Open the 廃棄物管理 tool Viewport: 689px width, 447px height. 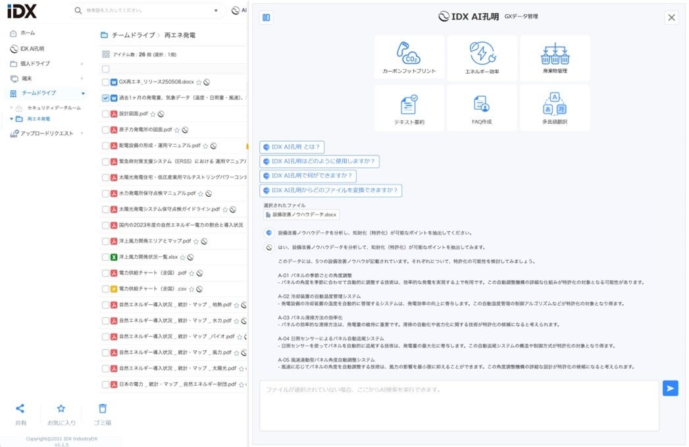[x=555, y=57]
